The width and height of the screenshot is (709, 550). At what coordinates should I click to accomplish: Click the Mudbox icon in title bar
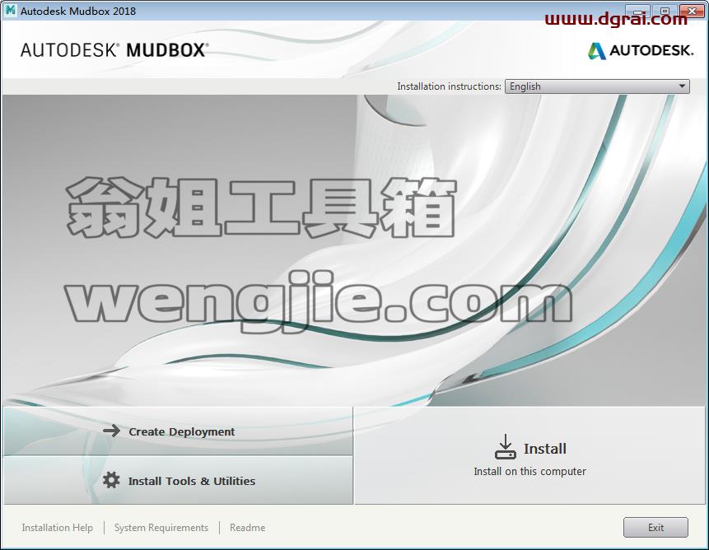pyautogui.click(x=11, y=11)
